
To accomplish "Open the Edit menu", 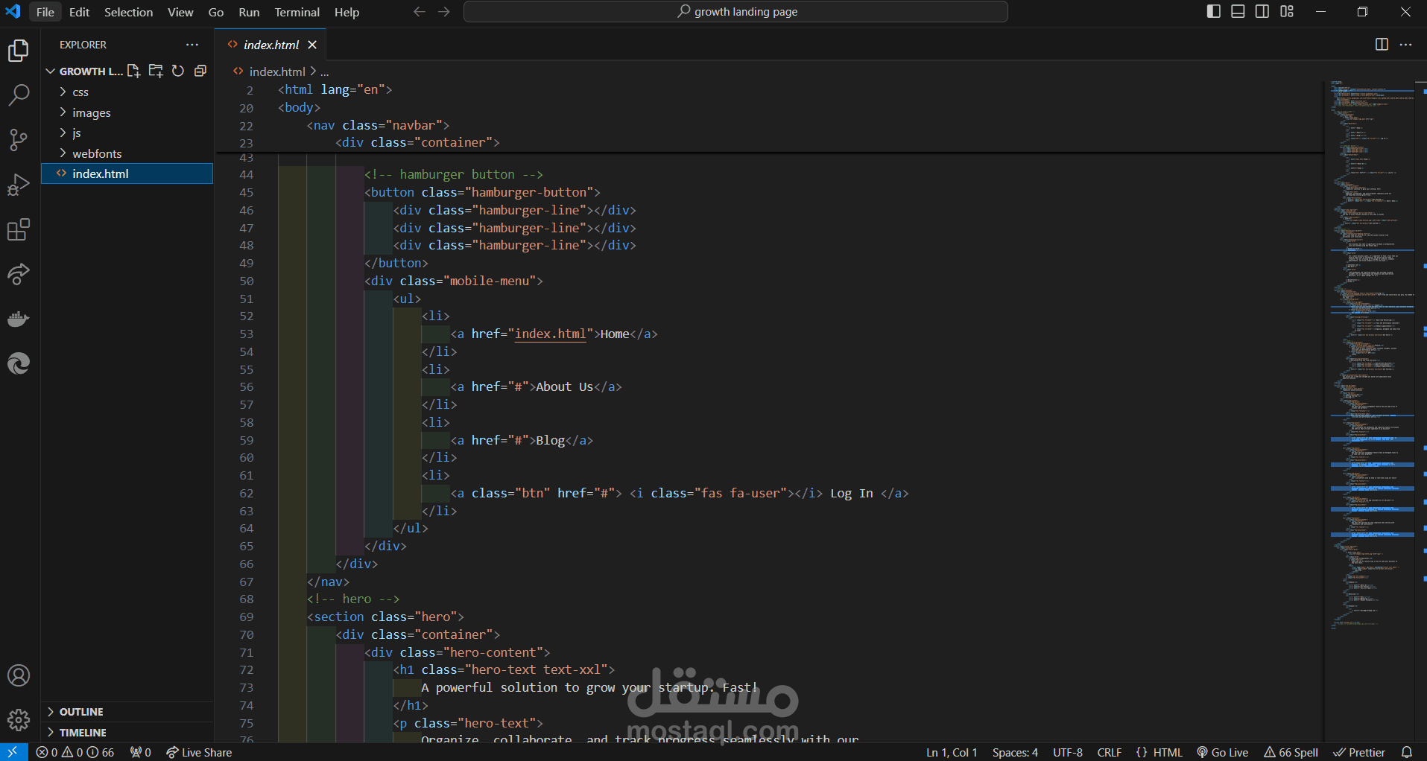I will pos(79,12).
